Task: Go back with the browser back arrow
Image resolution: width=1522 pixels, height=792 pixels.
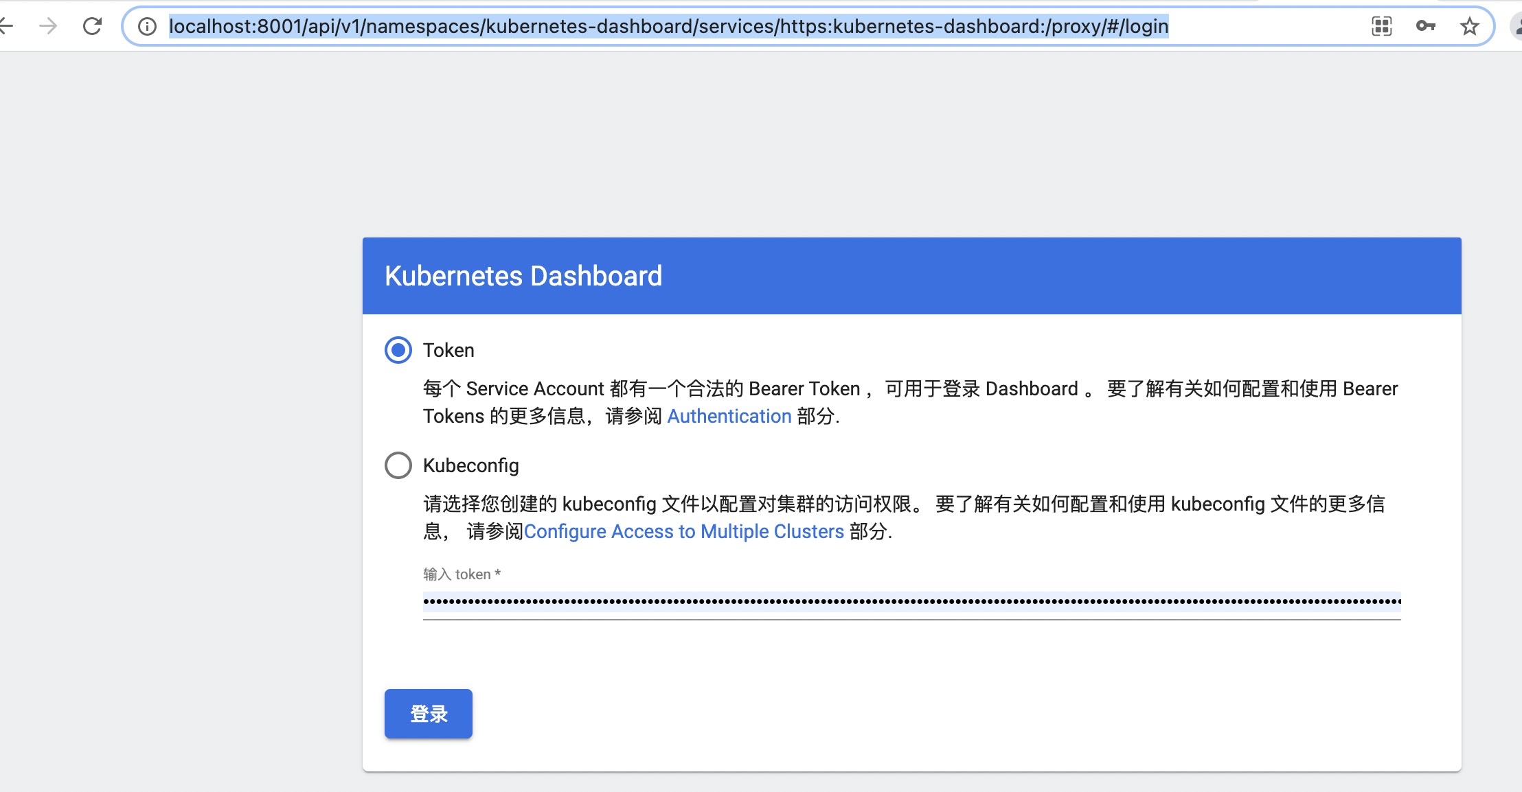Action: [5, 27]
